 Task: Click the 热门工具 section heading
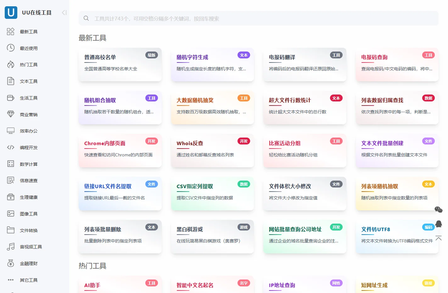pos(92,266)
